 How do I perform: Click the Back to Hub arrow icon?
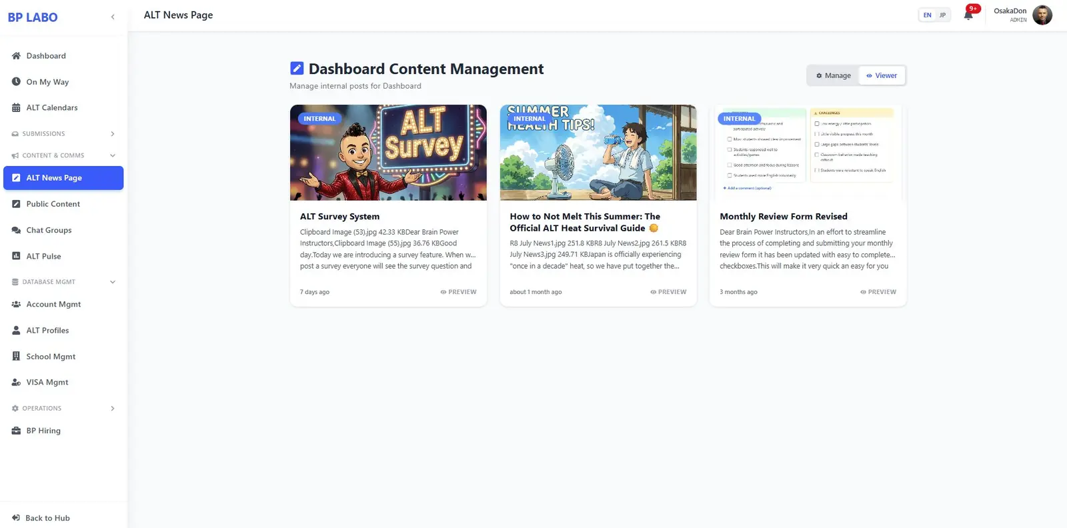[16, 518]
